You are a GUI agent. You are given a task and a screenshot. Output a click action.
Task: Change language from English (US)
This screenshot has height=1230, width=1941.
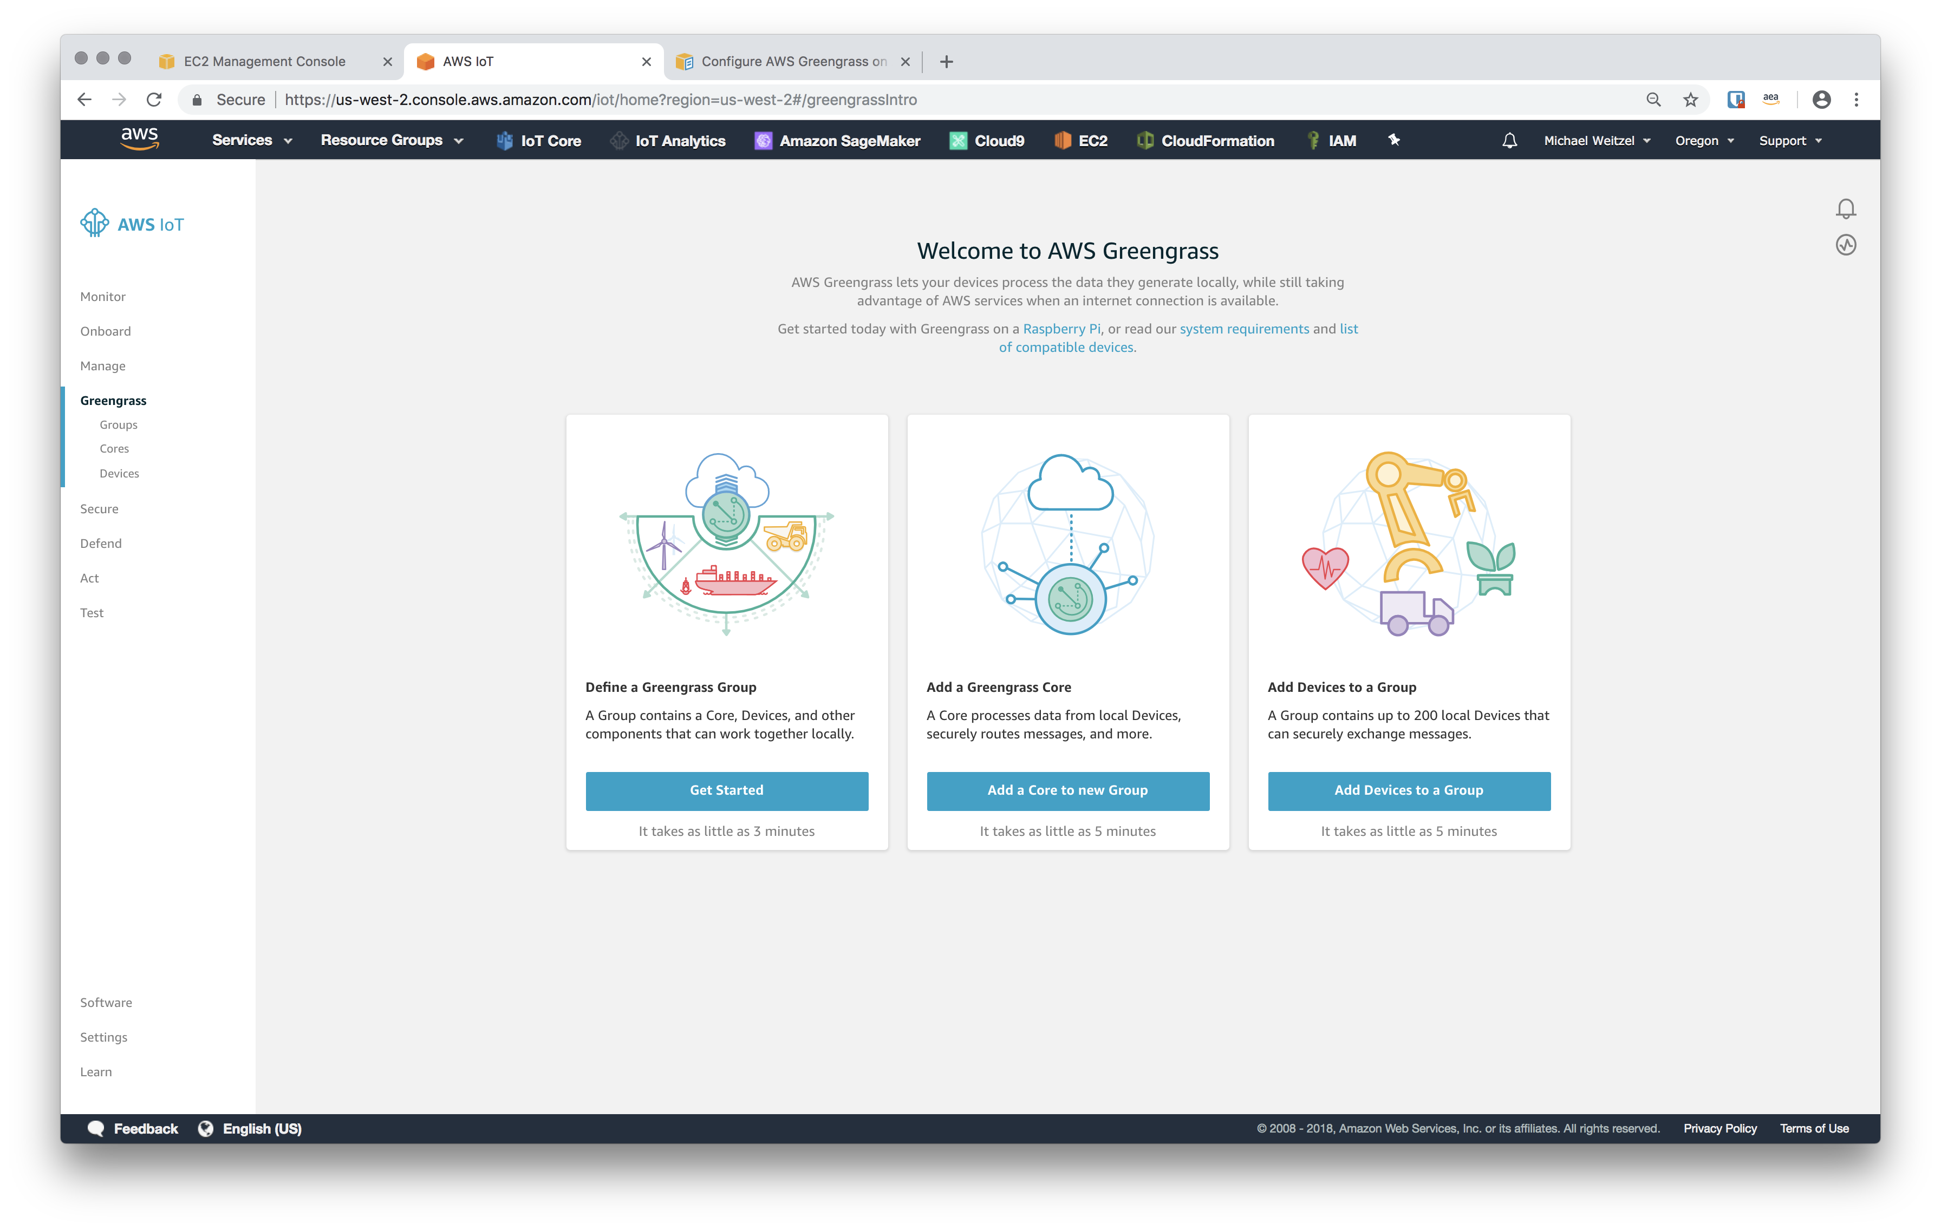[x=250, y=1128]
